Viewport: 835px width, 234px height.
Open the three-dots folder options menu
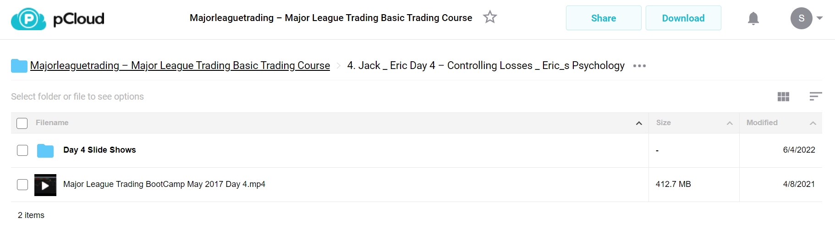click(639, 66)
